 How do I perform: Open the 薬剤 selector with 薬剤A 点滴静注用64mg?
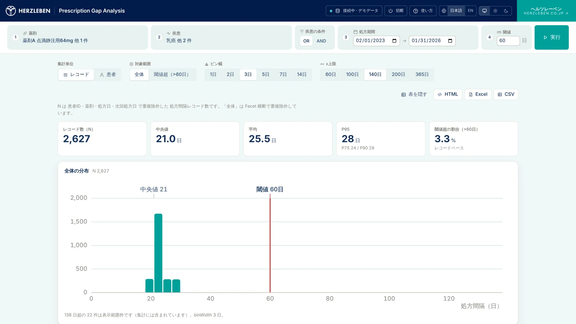click(77, 37)
